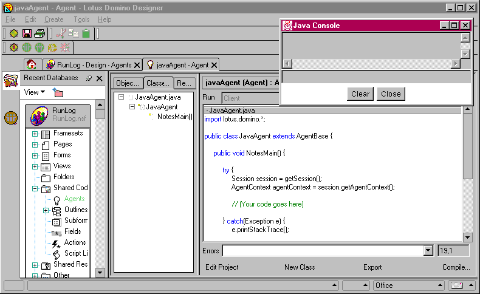This screenshot has width=480, height=294.
Task: Click the Java Console cup title icon
Action: (287, 26)
